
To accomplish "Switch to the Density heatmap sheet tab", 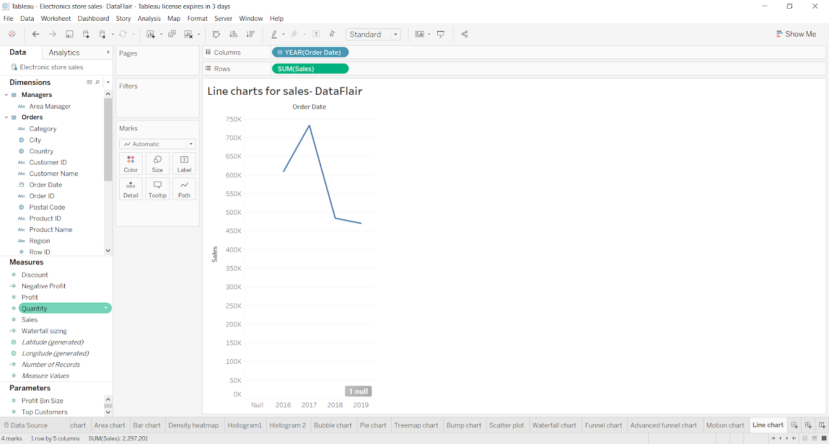I will coord(193,425).
